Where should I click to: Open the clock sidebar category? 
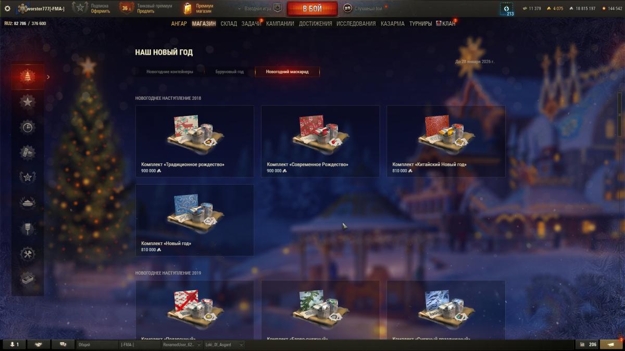[x=28, y=127]
